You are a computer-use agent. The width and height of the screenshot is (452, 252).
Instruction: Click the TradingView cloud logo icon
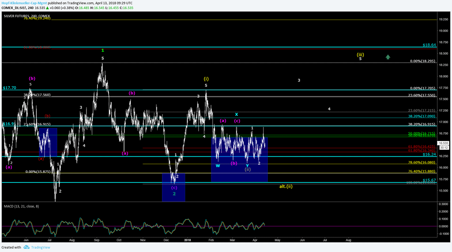pyautogui.click(x=26, y=247)
